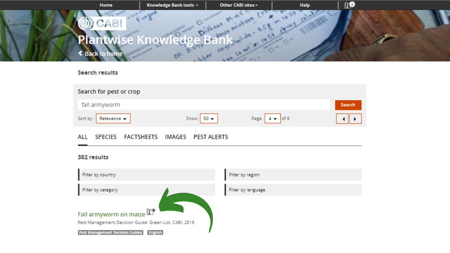The height and width of the screenshot is (253, 450).
Task: Switch to IMAGES tab
Action: 175,137
